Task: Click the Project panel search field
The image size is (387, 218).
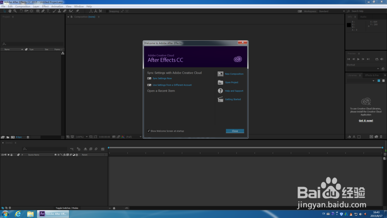Action: click(33, 44)
